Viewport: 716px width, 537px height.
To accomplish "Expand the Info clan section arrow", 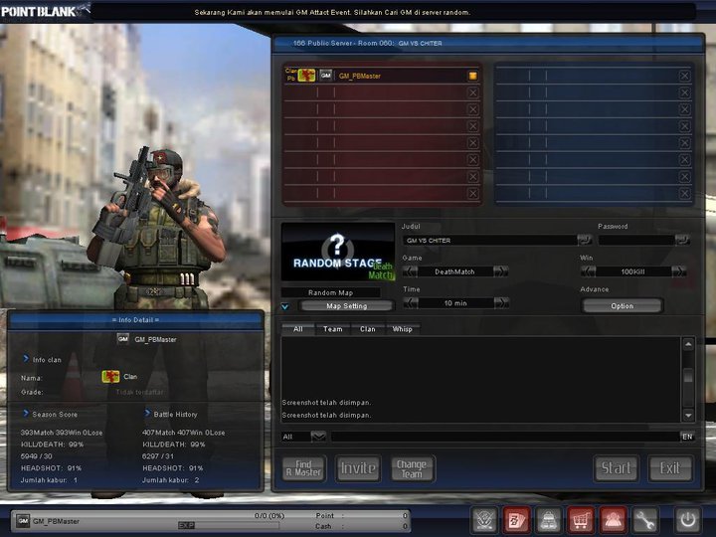I will (26, 359).
